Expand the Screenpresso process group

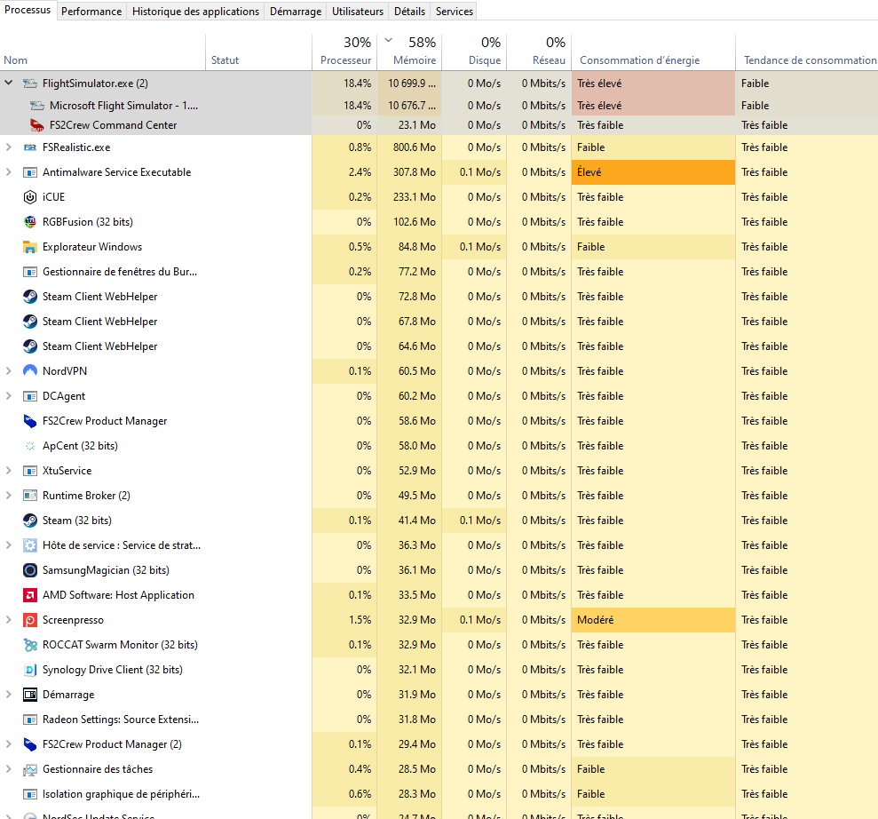pyautogui.click(x=8, y=619)
